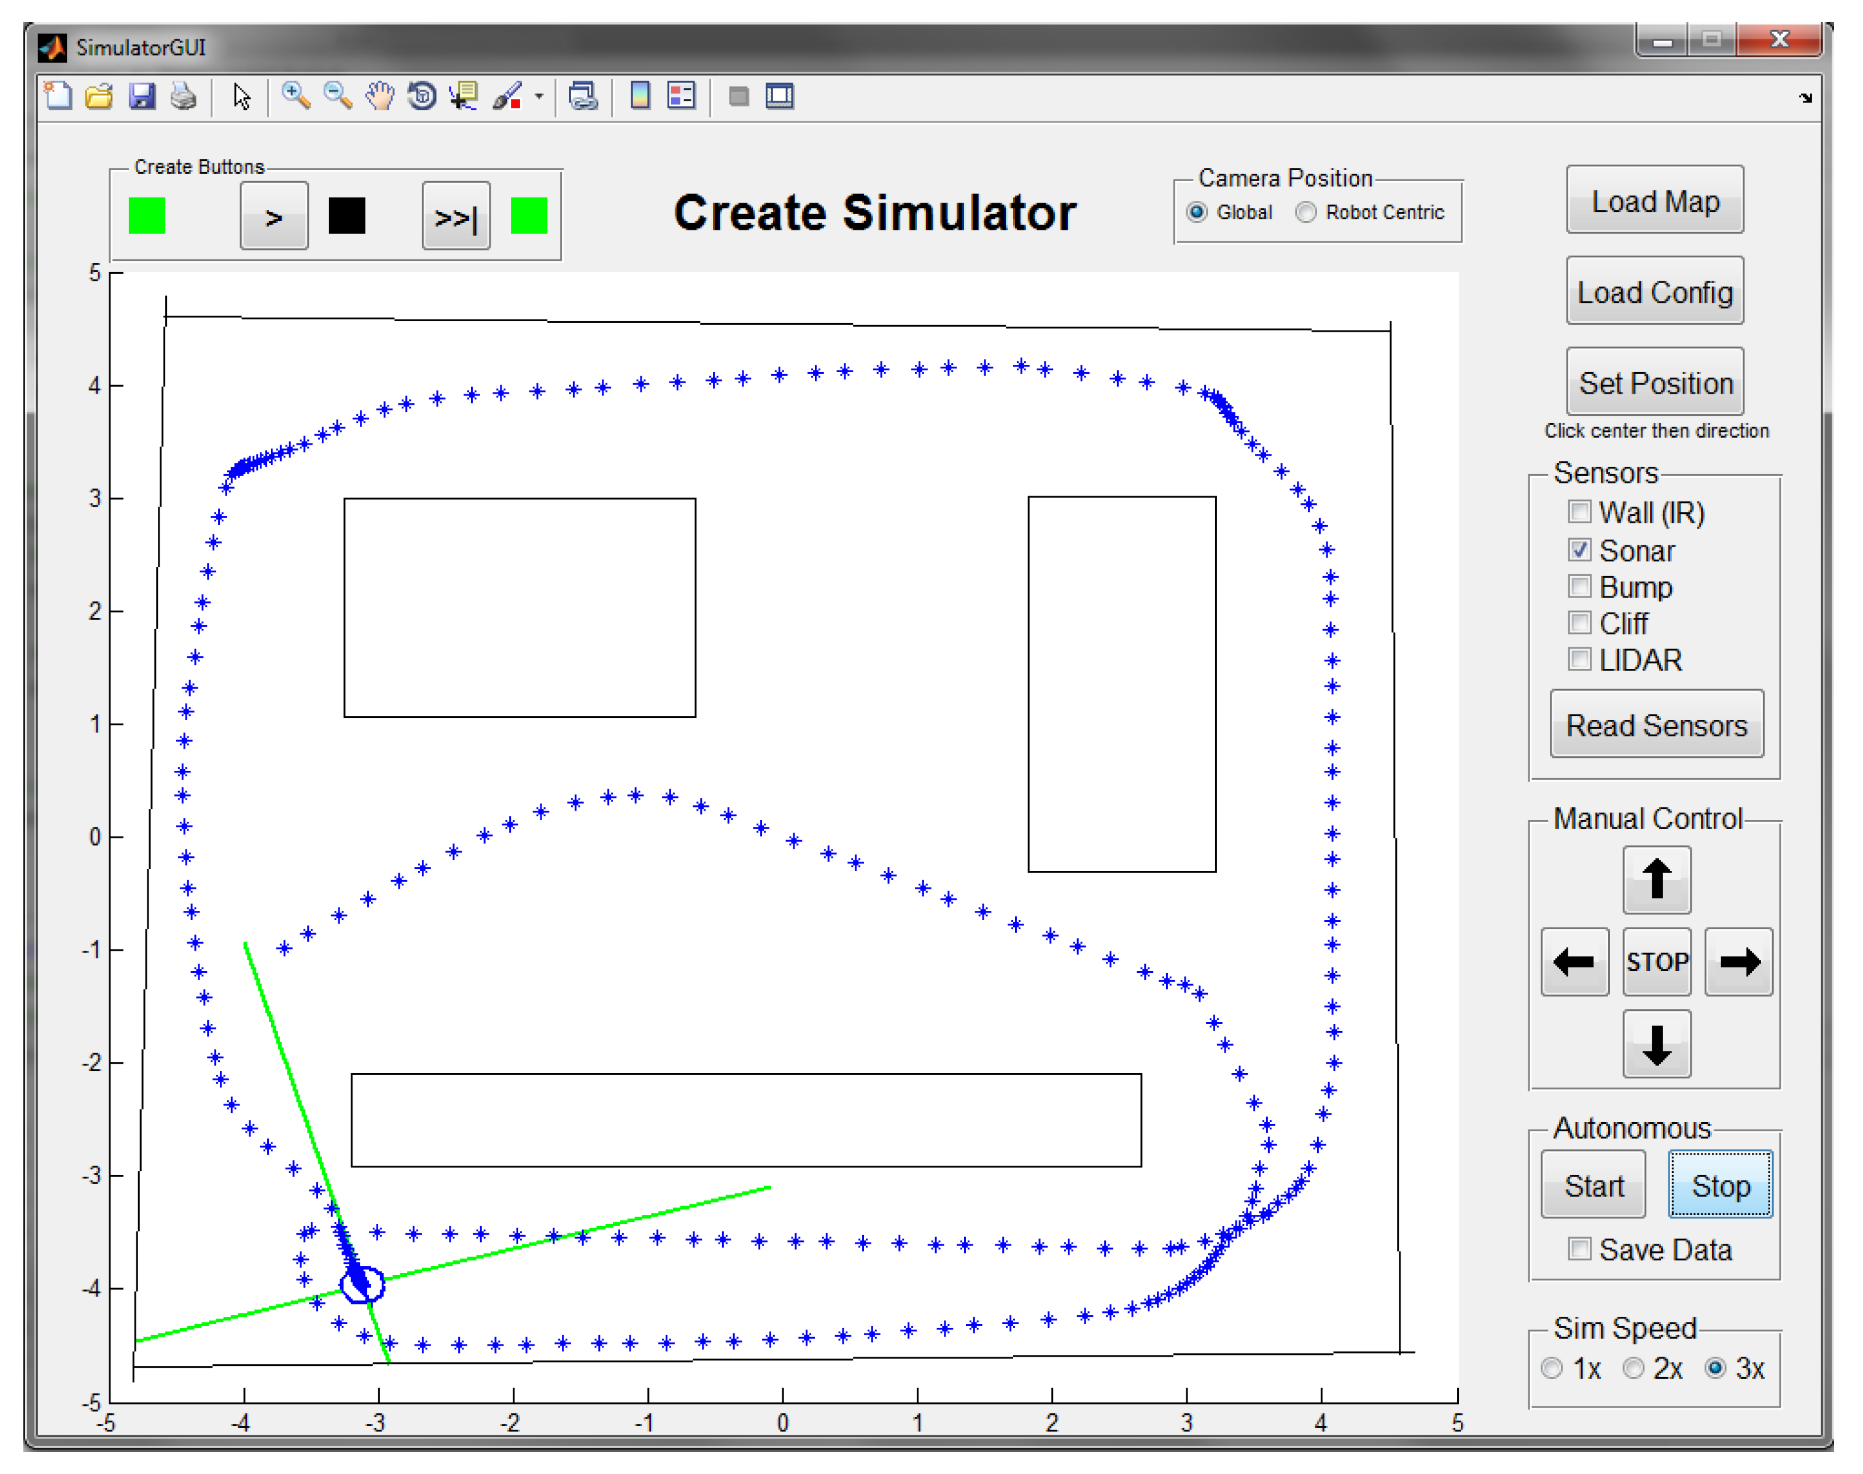The image size is (1863, 1474).
Task: Select Robot Centric camera position
Action: click(1305, 213)
